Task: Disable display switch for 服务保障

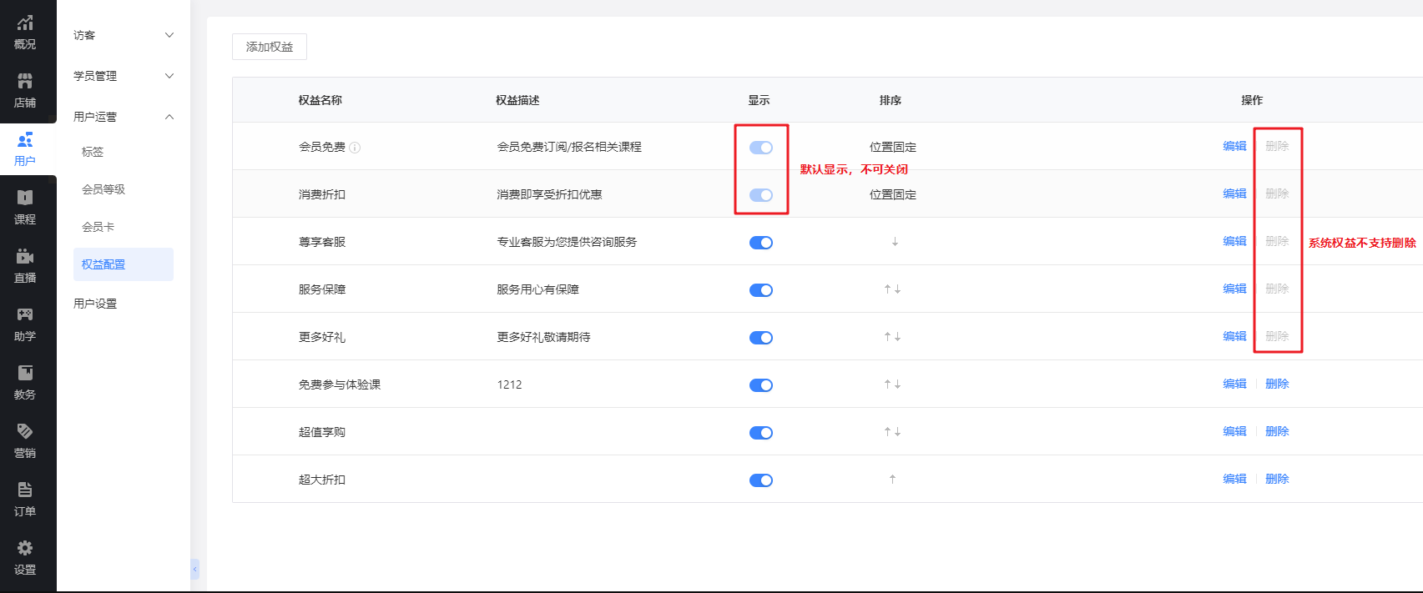Action: tap(760, 290)
